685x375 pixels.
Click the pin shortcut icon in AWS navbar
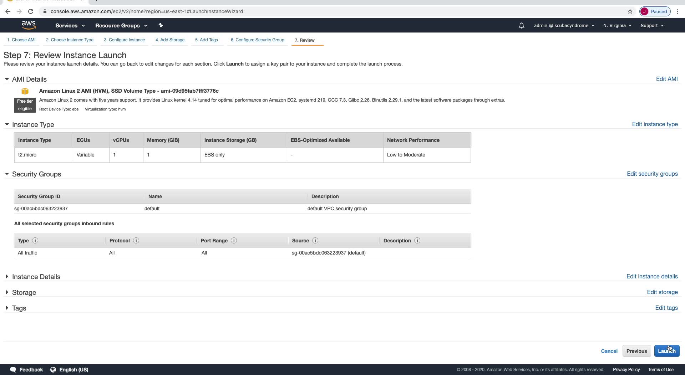pos(161,25)
